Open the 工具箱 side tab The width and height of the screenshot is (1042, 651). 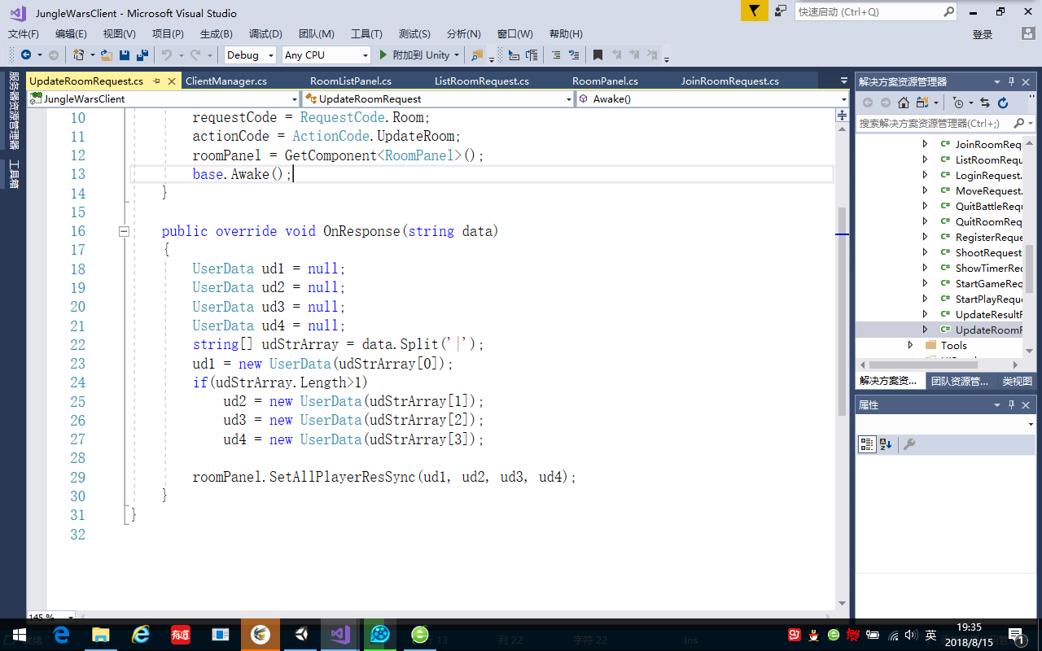(14, 173)
